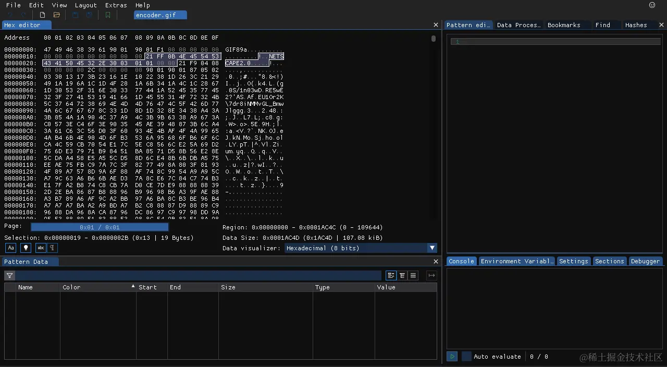Select the Hex editor tab
667x367 pixels.
26,25
